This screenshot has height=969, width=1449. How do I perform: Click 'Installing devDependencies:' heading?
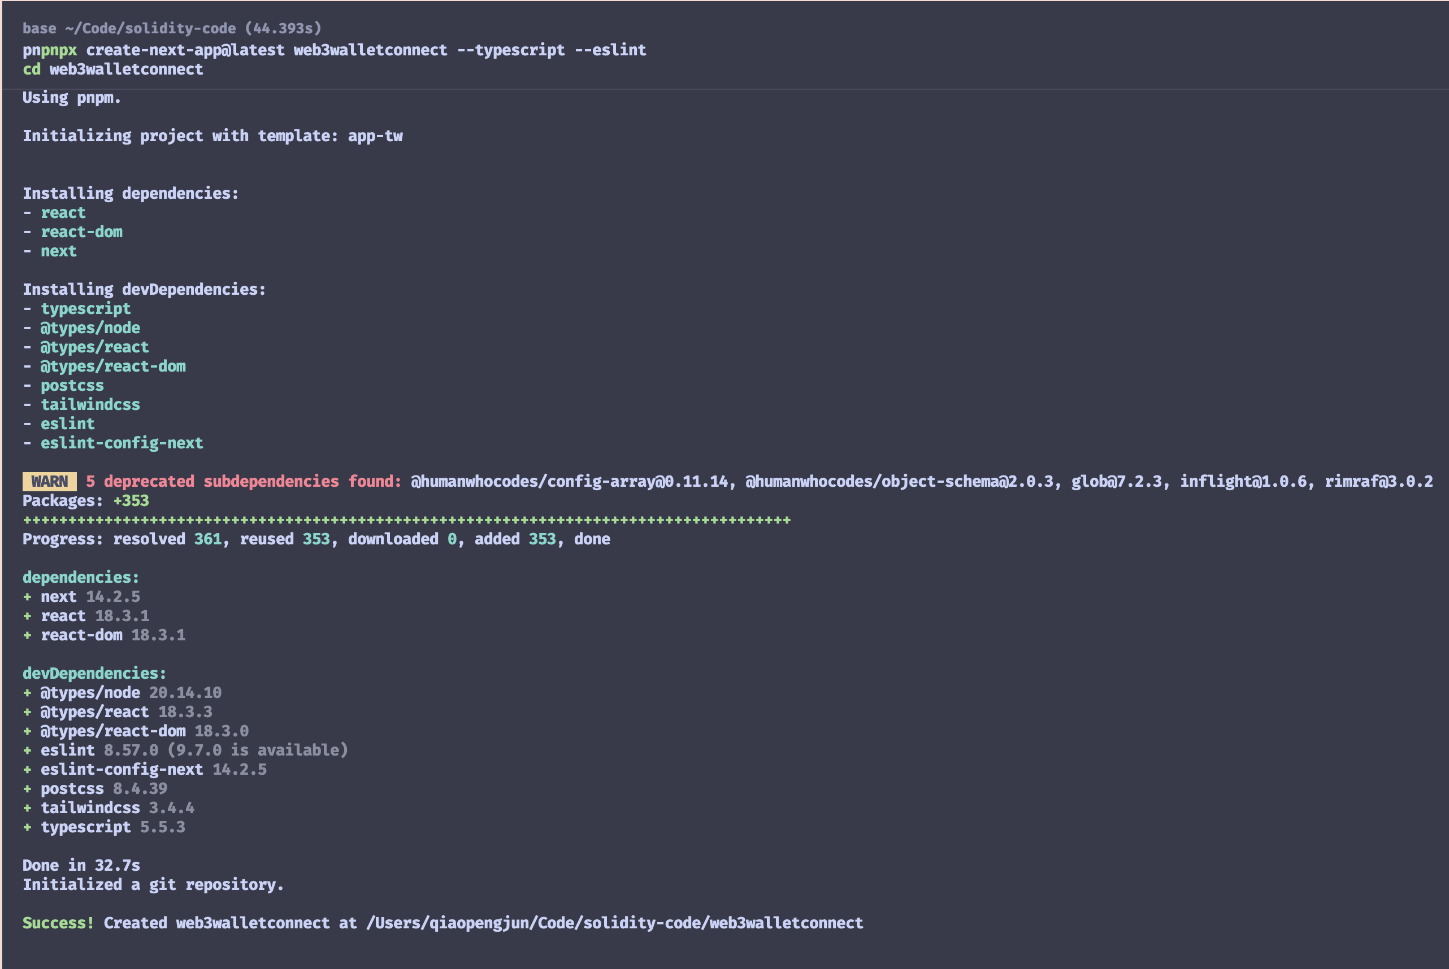[x=144, y=289]
